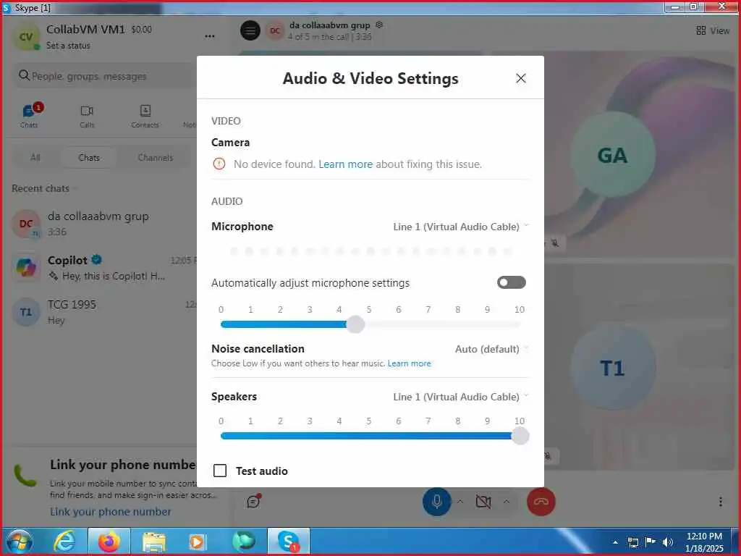Screen dimensions: 741x556
Task: Launch Internet Explorer from taskbar
Action: (64, 542)
